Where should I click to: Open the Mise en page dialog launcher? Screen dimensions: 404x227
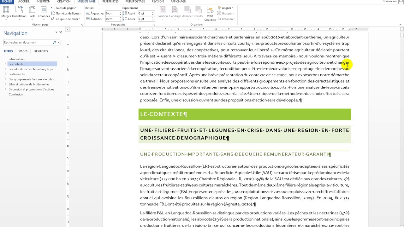point(82,25)
